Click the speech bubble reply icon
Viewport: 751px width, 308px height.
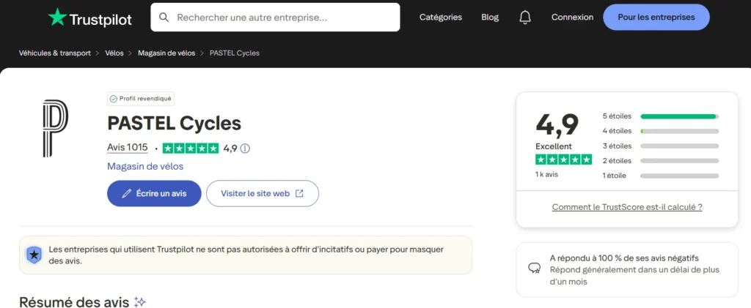(x=535, y=268)
